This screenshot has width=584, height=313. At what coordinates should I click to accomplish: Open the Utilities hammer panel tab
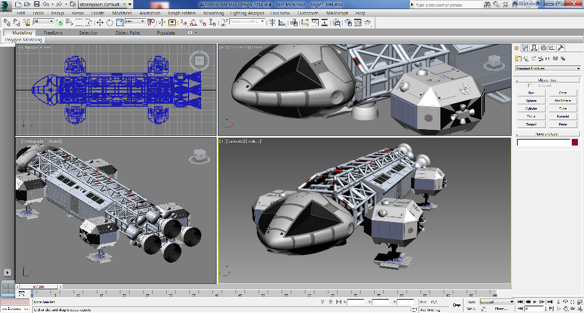pos(561,48)
